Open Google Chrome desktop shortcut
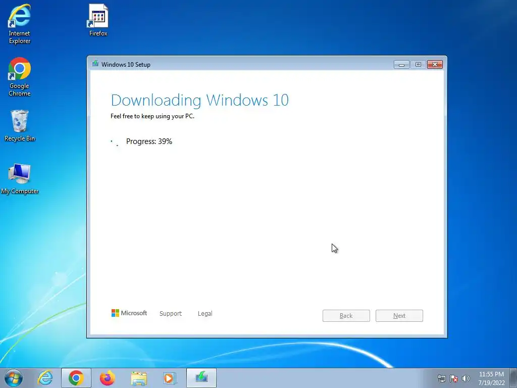 click(20, 77)
